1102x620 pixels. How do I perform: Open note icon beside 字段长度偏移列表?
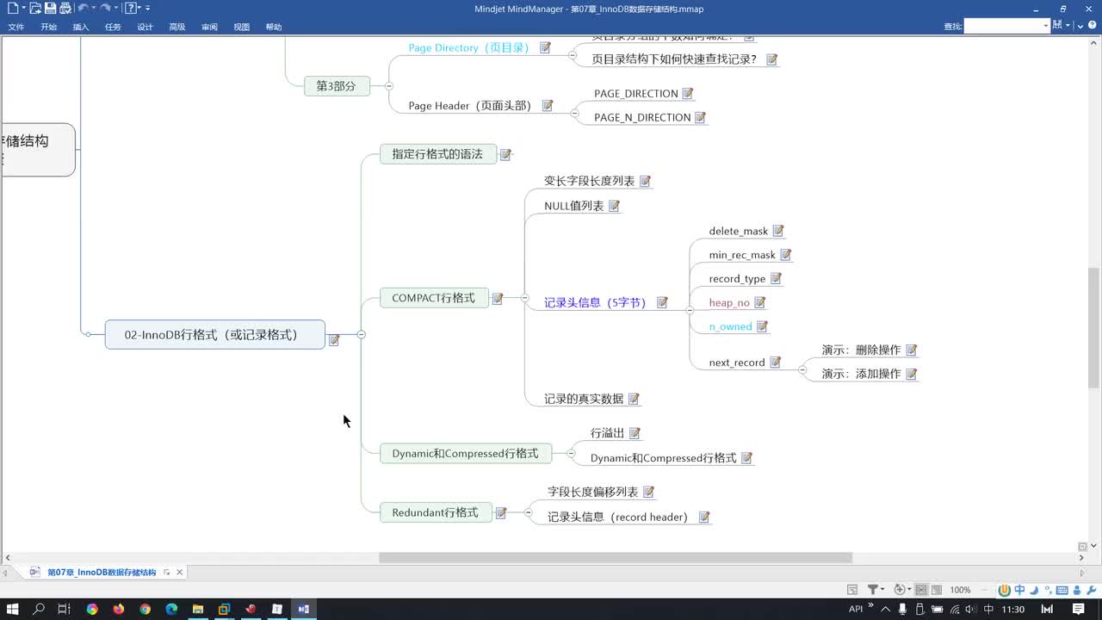point(648,493)
